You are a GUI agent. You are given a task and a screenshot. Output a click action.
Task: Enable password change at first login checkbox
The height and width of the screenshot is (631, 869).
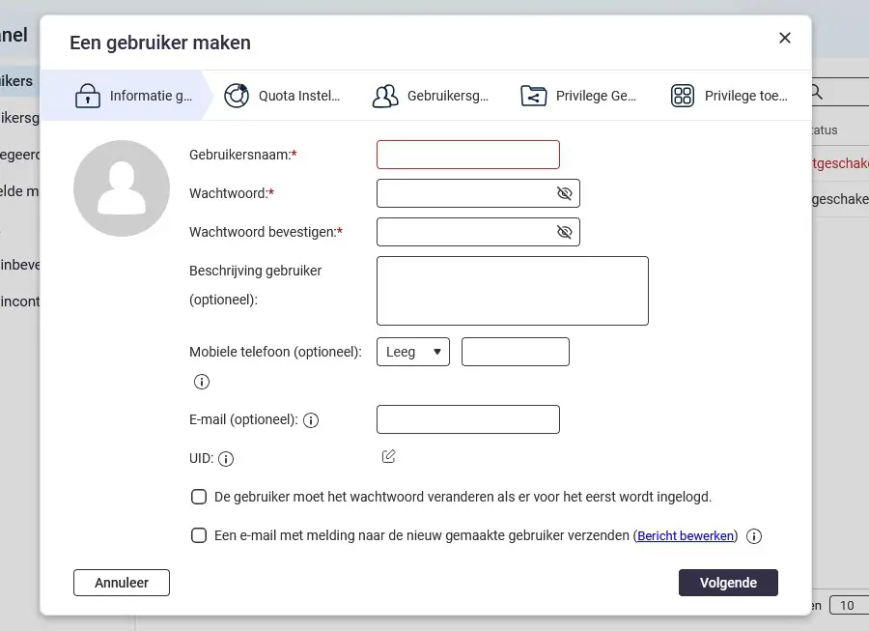coord(198,496)
